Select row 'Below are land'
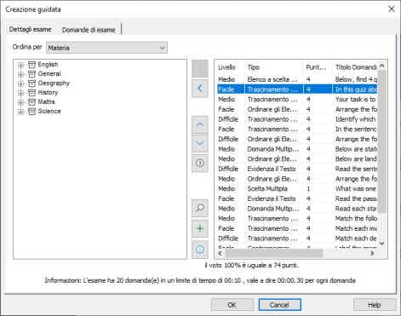This screenshot has width=401, height=316. click(x=296, y=159)
